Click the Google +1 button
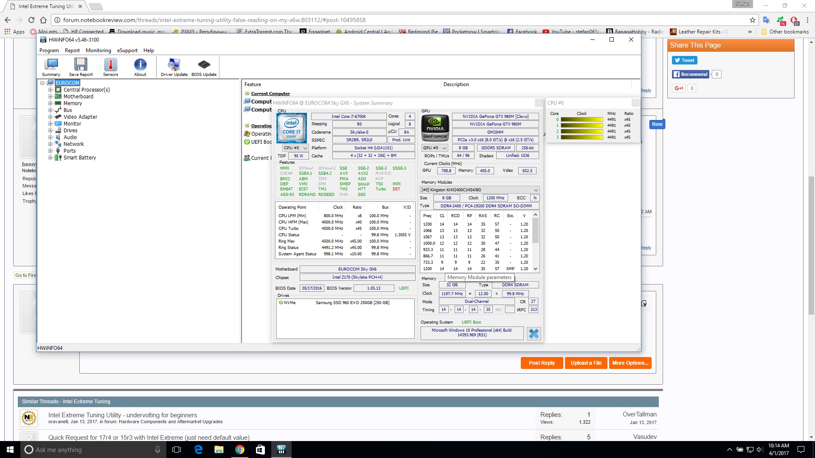The width and height of the screenshot is (815, 458). coord(679,88)
